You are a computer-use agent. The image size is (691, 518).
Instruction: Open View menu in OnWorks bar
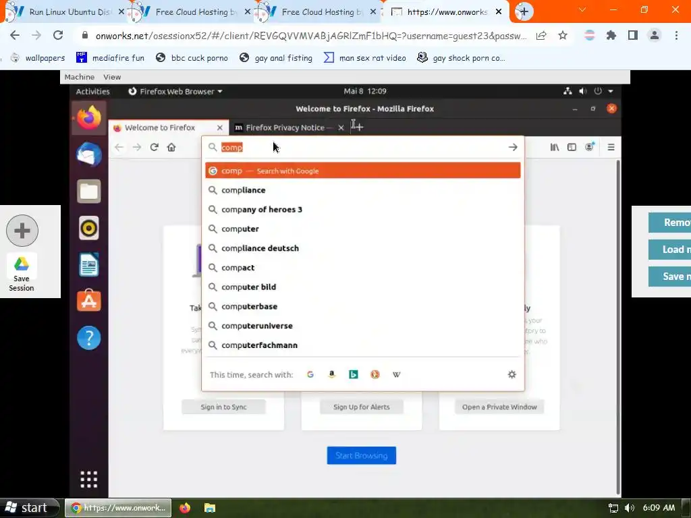112,77
